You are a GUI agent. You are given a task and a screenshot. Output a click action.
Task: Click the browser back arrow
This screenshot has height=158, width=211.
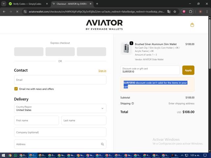[x=4, y=12]
